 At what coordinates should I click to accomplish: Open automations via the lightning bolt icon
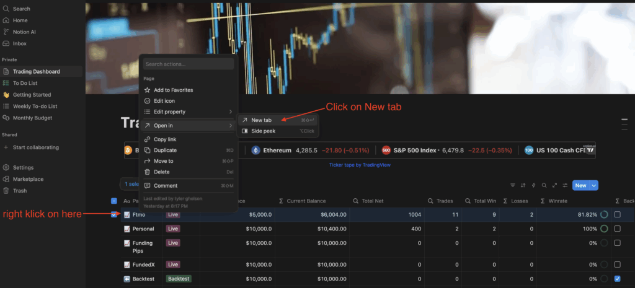[x=533, y=185]
